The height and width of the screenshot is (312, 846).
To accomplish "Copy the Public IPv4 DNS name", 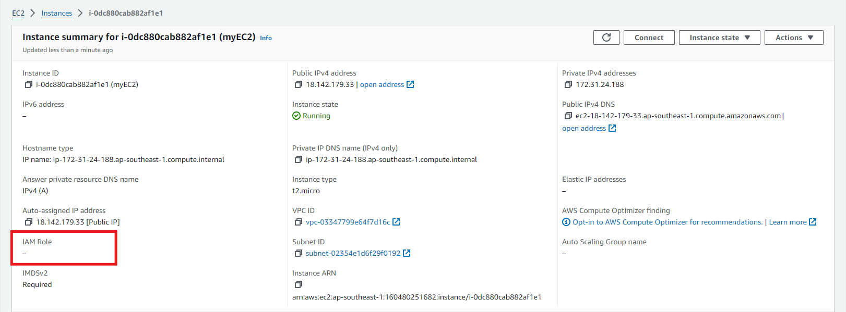I will pyautogui.click(x=568, y=116).
